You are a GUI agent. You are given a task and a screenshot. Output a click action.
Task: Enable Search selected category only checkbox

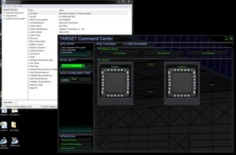(x=5, y=106)
